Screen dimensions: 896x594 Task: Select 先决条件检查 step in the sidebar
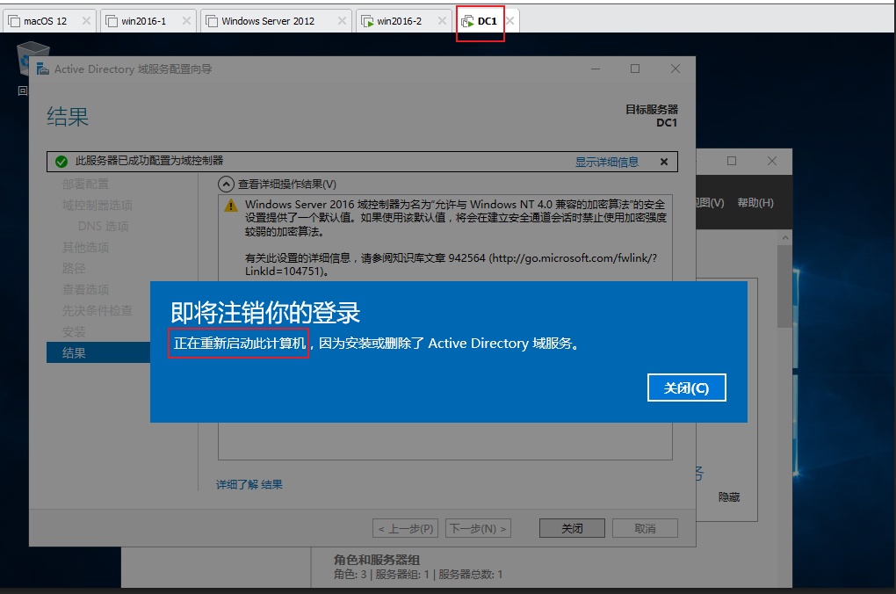pos(98,311)
